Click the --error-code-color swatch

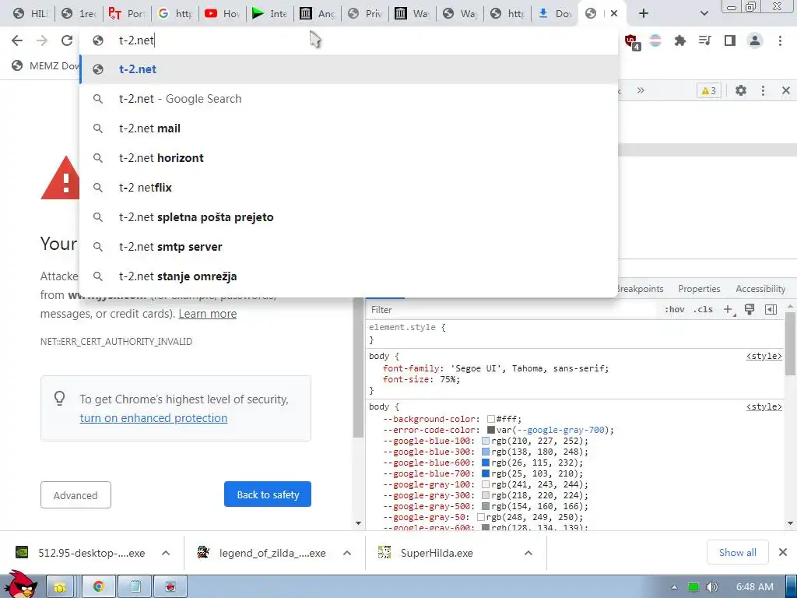(490, 430)
